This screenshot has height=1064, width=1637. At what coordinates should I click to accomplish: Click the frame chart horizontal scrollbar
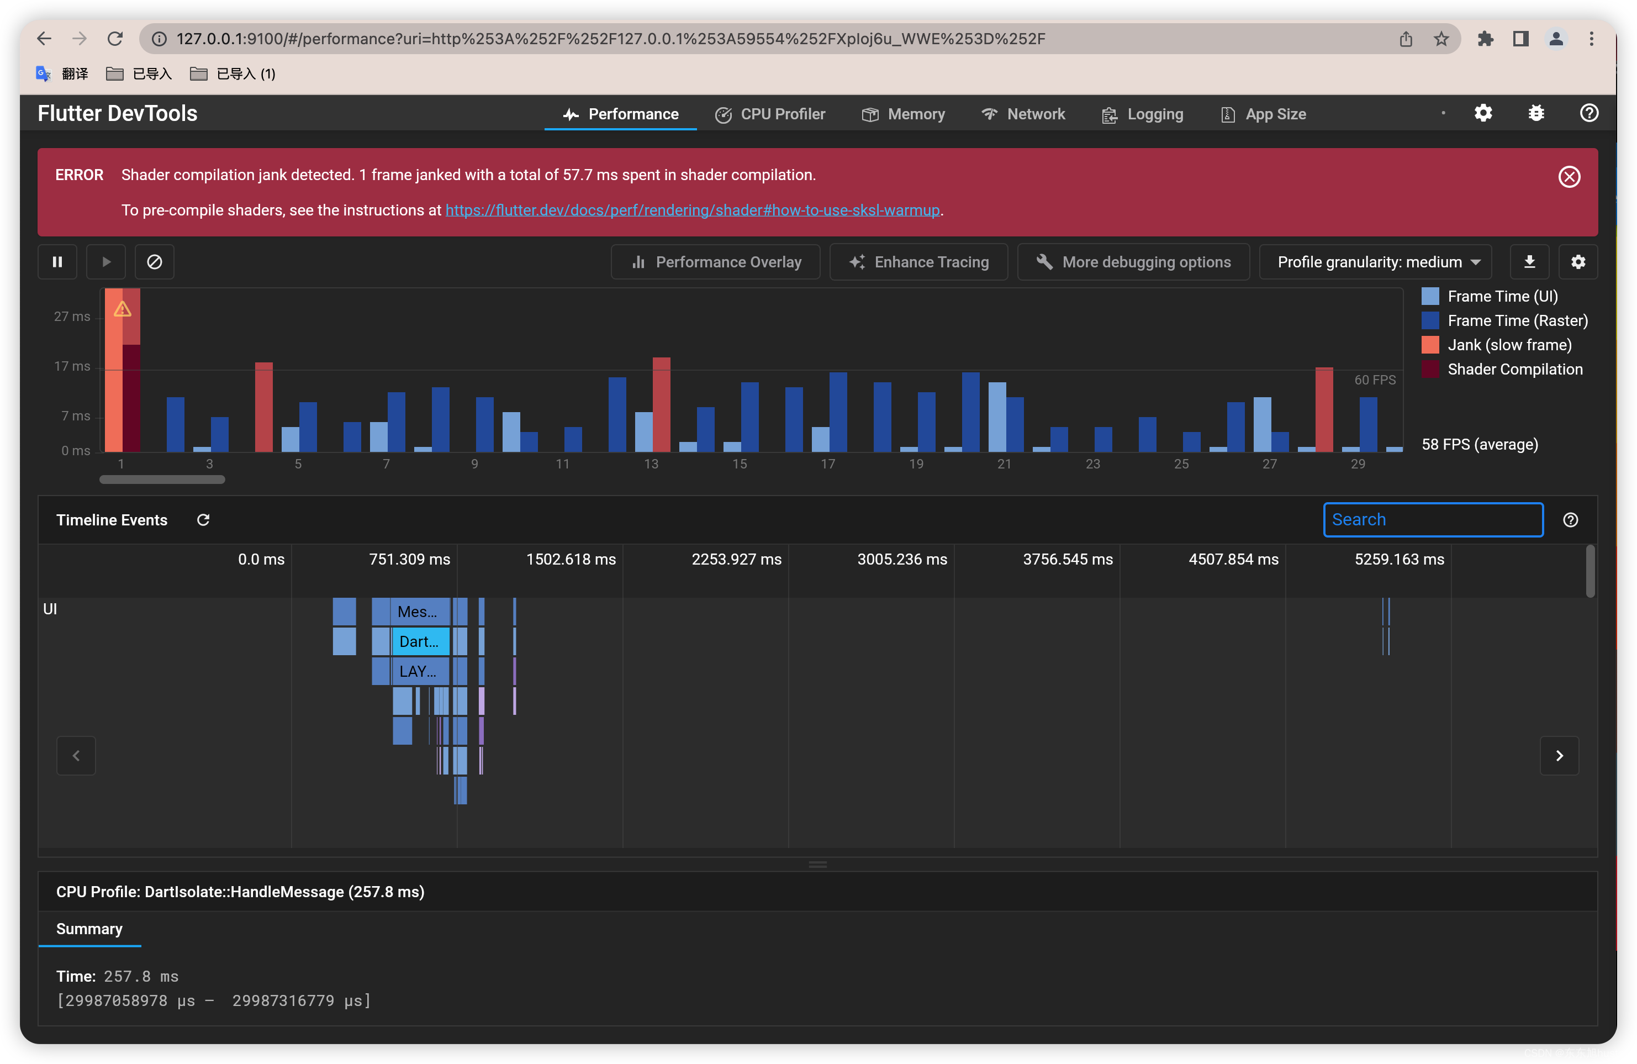(x=162, y=480)
